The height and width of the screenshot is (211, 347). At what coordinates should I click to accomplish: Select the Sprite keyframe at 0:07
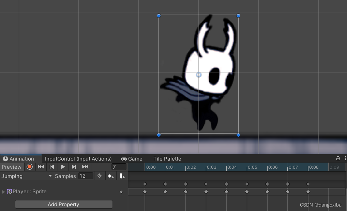pos(288,192)
